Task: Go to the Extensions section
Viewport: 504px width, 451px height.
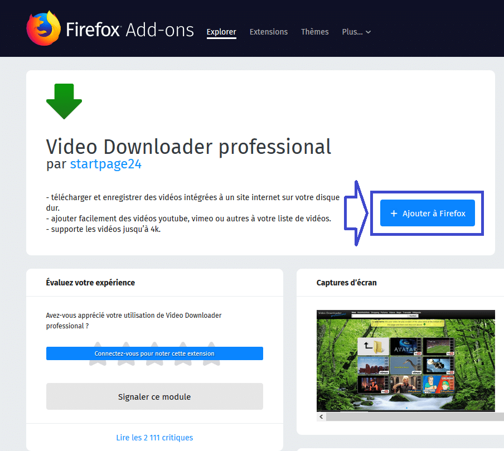Action: [268, 32]
